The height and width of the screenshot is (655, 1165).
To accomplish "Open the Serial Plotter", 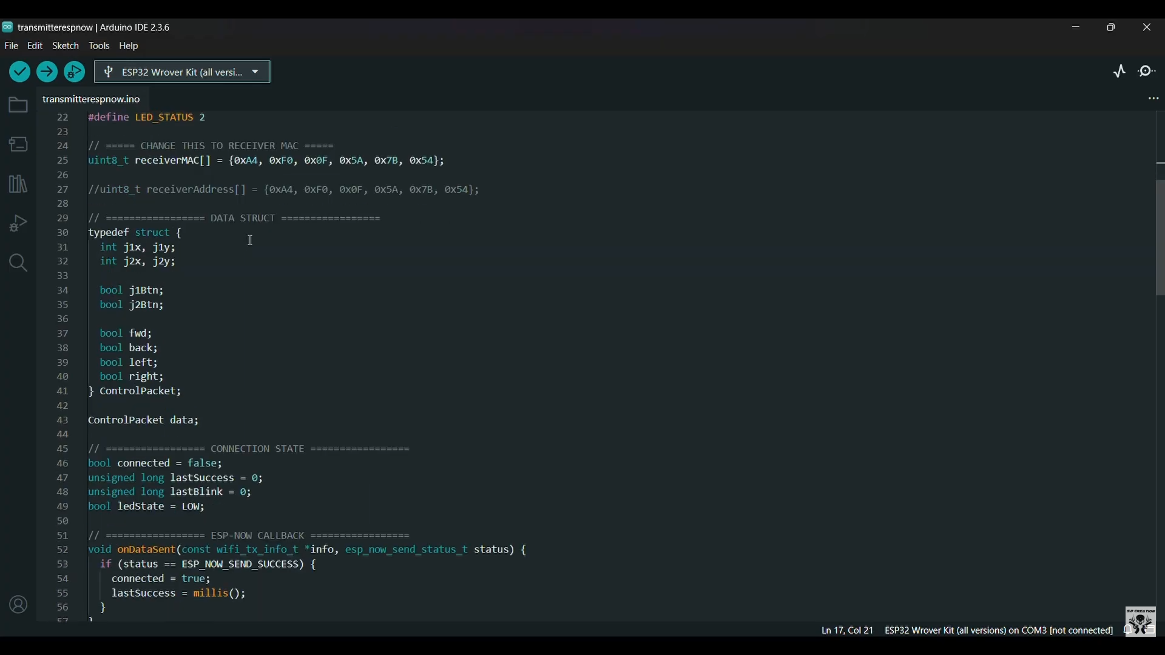I will [1120, 72].
